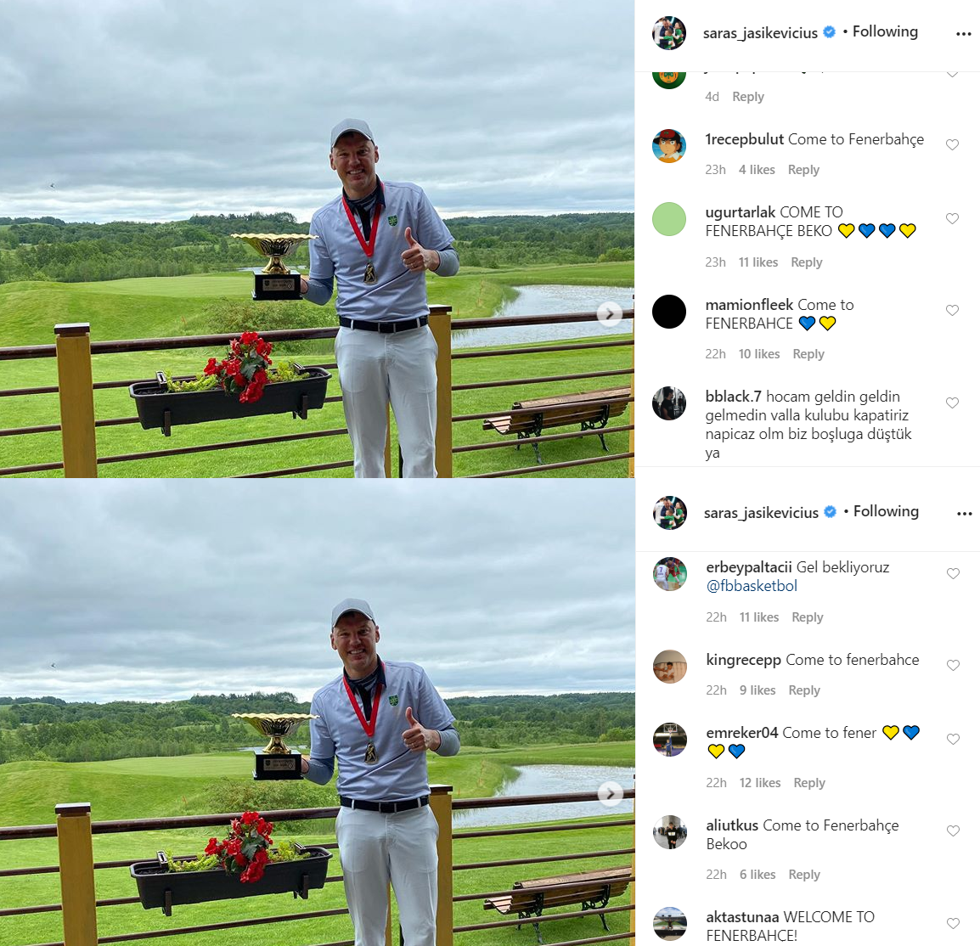Tap heart next to aliutkus comment

[953, 831]
